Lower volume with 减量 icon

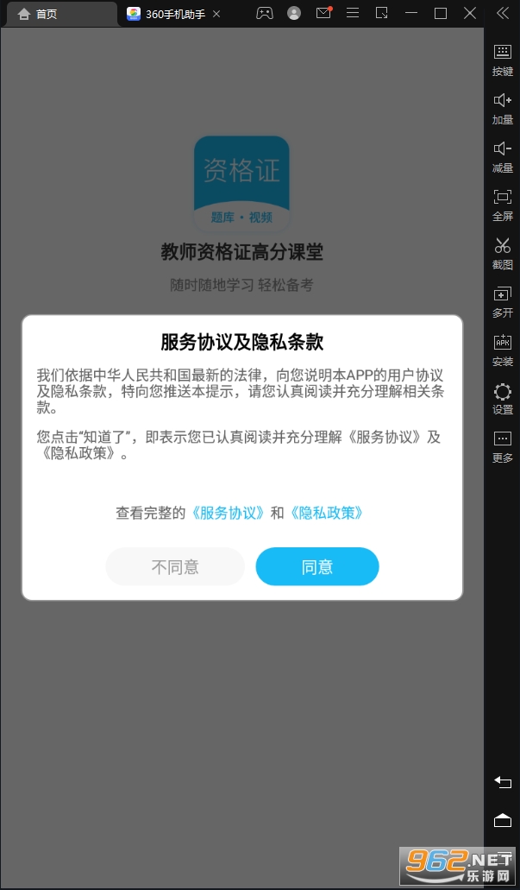[x=503, y=156]
